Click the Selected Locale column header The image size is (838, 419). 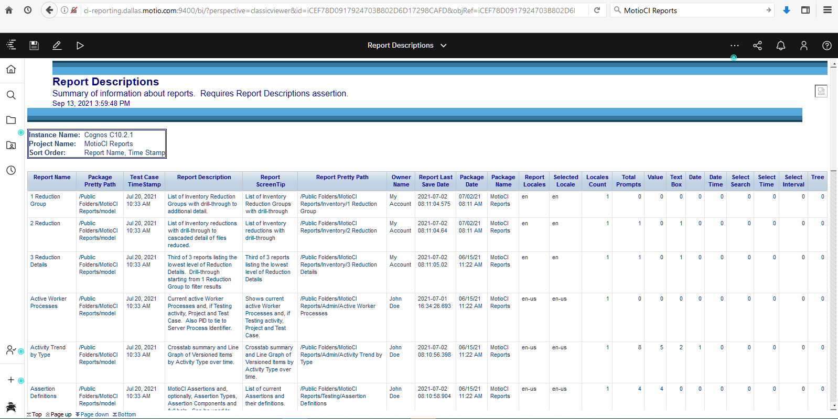point(566,181)
